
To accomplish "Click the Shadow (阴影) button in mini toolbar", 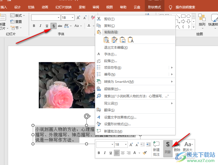I will 168,148.
